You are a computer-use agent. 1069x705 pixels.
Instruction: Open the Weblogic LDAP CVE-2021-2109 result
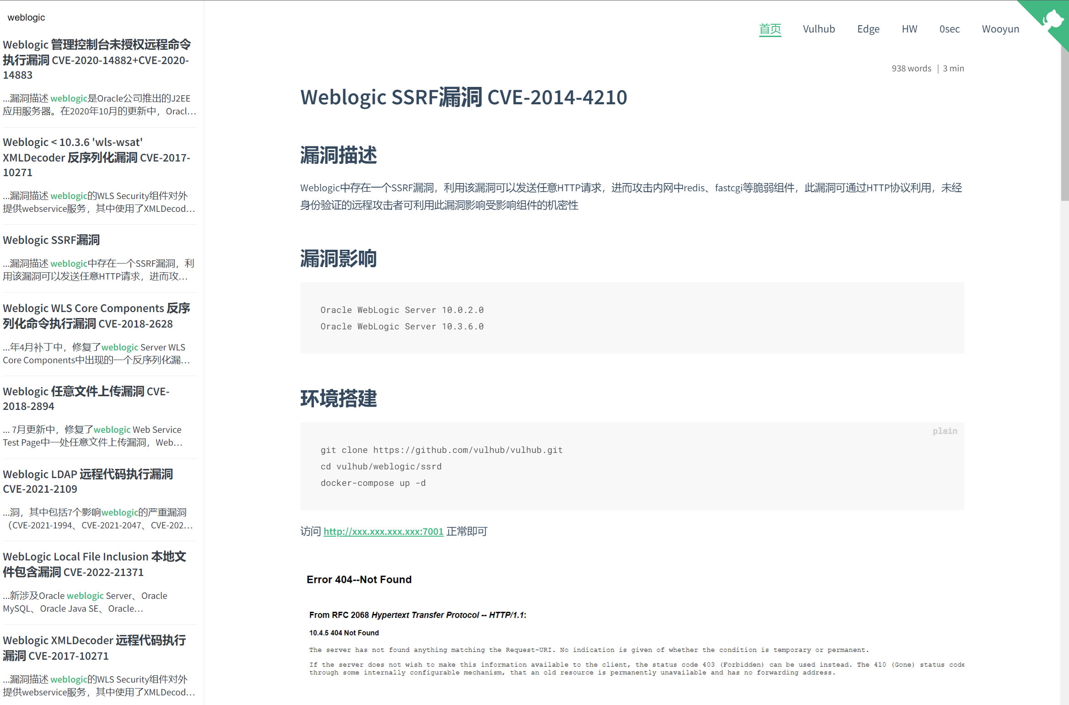tap(88, 481)
